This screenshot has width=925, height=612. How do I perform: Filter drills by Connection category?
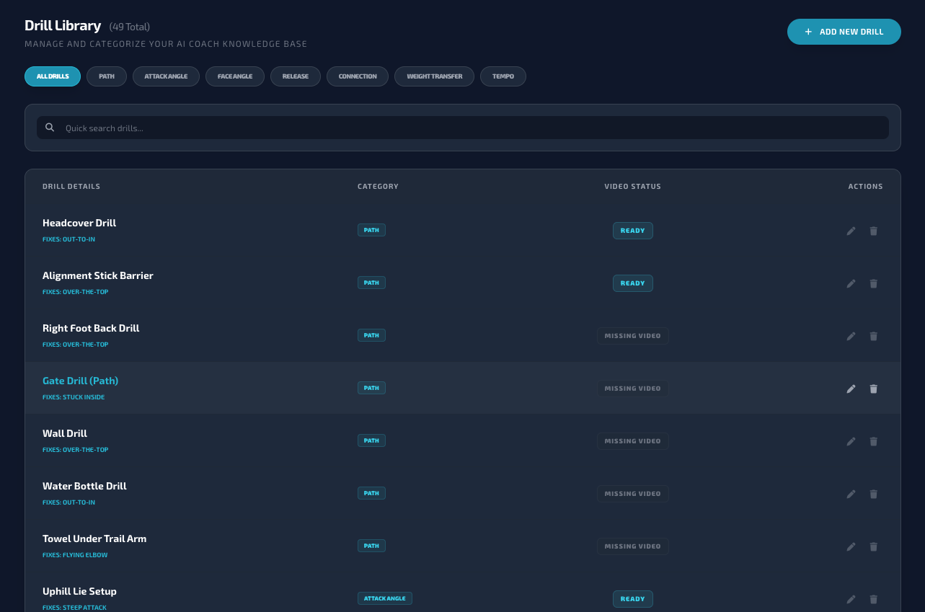[358, 76]
